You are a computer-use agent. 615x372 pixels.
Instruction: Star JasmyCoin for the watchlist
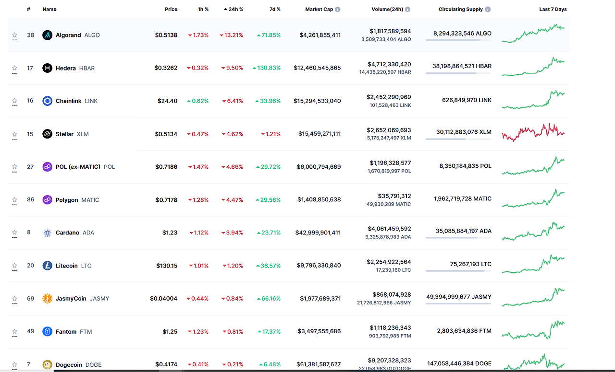click(x=14, y=299)
